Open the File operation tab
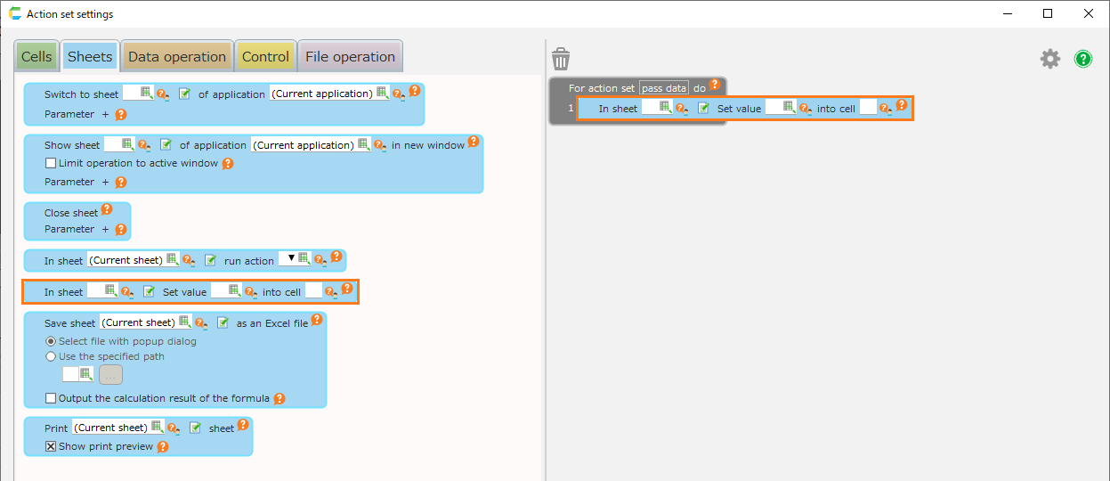This screenshot has width=1110, height=481. 350,57
